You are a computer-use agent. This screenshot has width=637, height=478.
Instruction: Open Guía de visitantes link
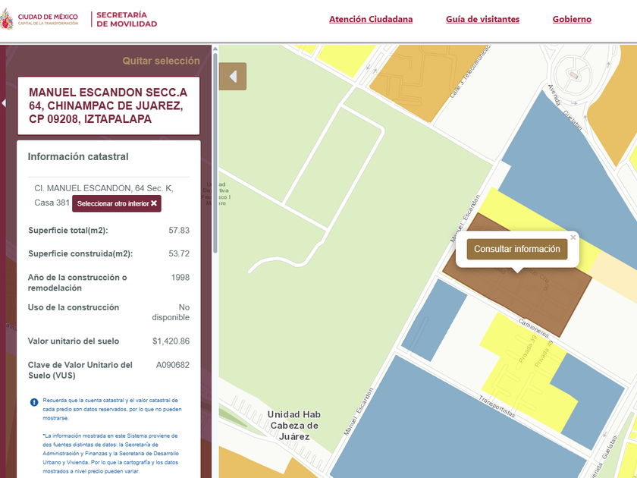[x=482, y=19]
